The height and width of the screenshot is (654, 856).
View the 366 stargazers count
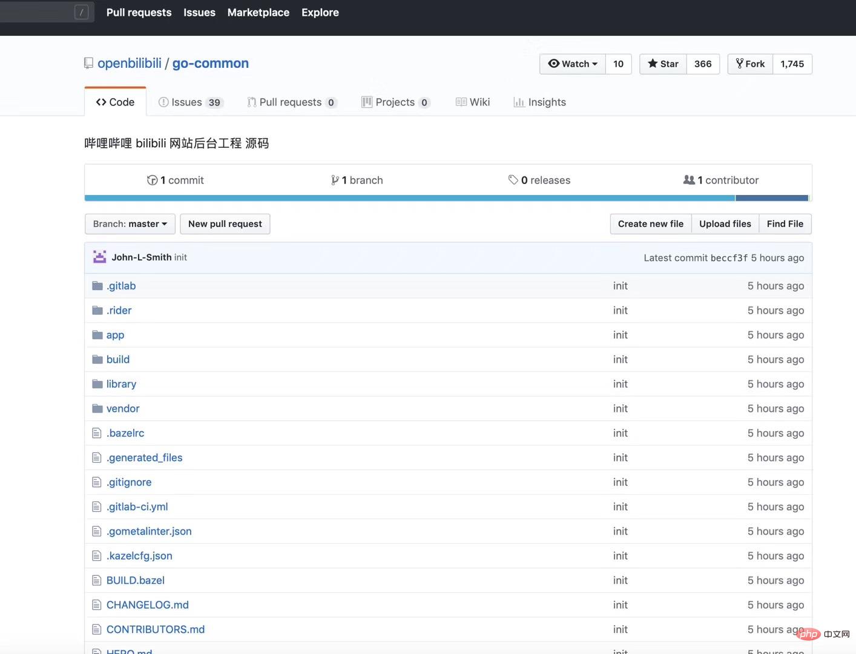click(703, 64)
